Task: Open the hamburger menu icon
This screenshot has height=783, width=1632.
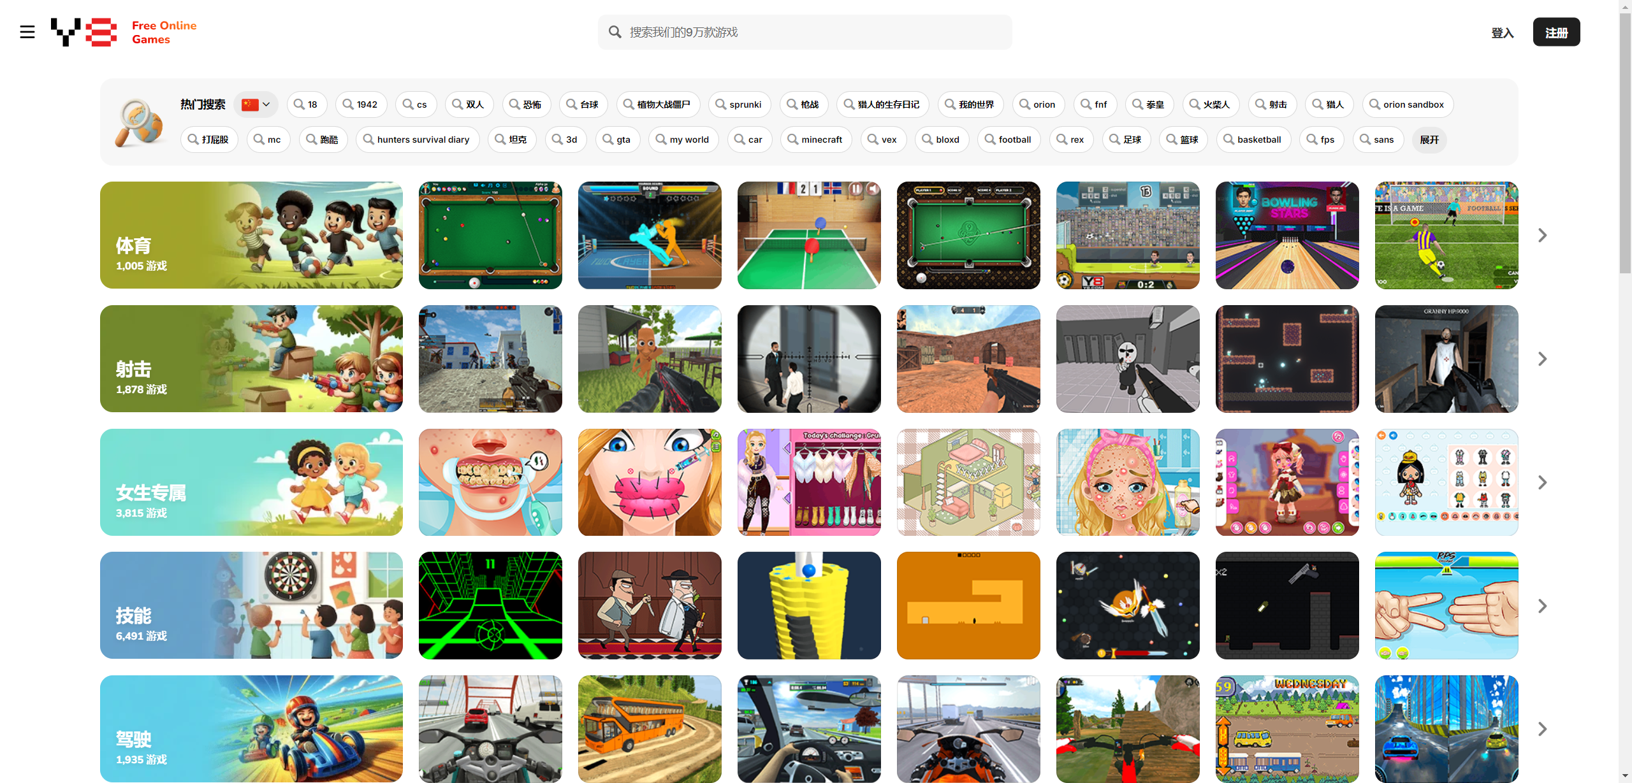Action: pyautogui.click(x=27, y=32)
